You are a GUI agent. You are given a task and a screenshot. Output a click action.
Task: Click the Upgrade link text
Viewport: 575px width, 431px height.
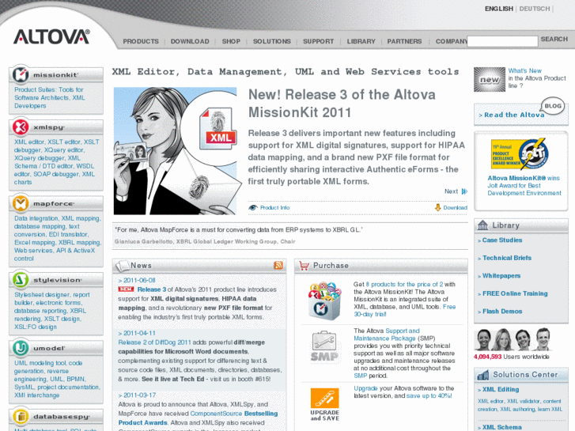pos(365,388)
